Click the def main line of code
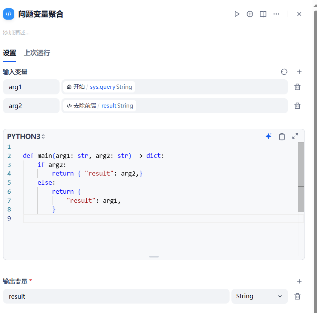 click(93, 156)
